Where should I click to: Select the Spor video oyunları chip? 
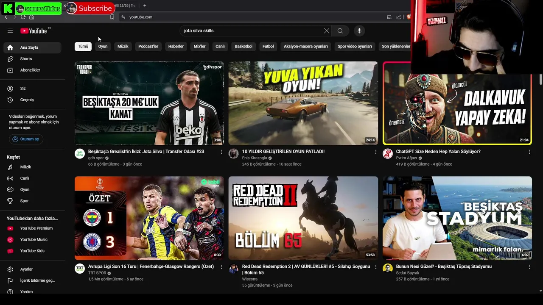click(x=355, y=46)
